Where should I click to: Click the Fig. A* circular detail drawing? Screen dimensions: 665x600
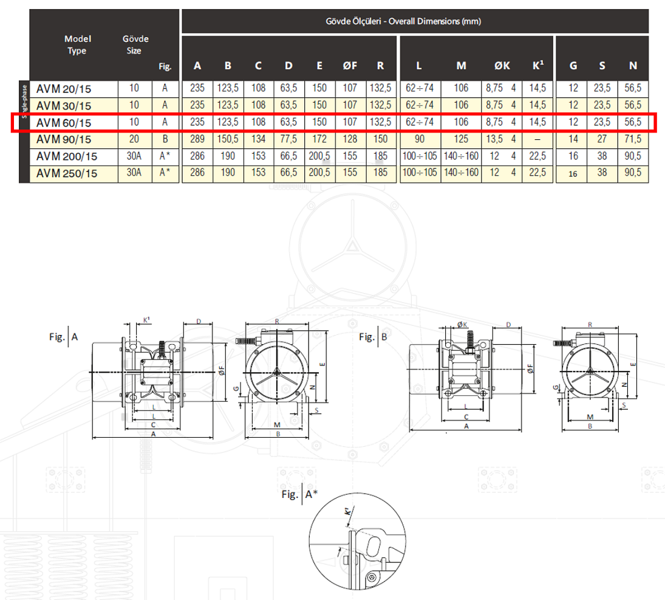click(357, 542)
